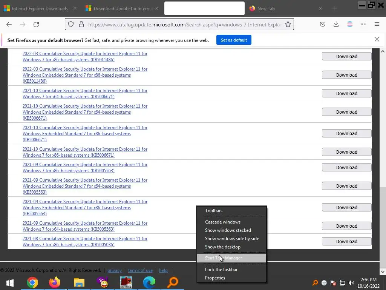Image resolution: width=386 pixels, height=290 pixels.
Task: Download KB5011486 for Windows 7 x86
Action: 346,56
